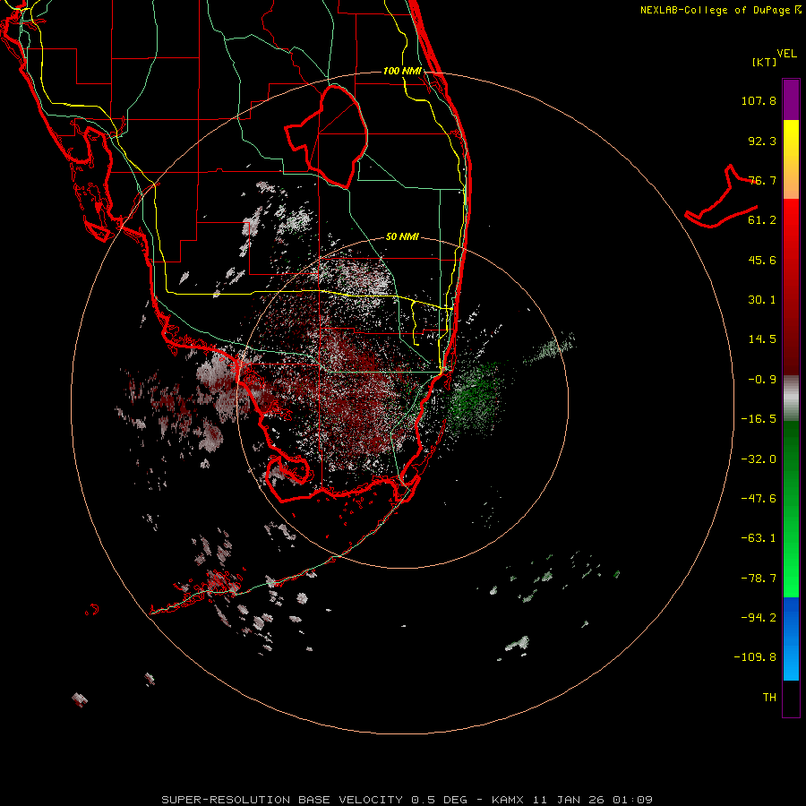Pick the purple segment of the velocity color bar
Viewport: 806px width, 806px height.
pyautogui.click(x=791, y=99)
